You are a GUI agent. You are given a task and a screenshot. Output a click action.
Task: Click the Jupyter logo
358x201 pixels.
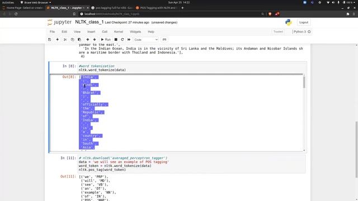pyautogui.click(x=59, y=22)
